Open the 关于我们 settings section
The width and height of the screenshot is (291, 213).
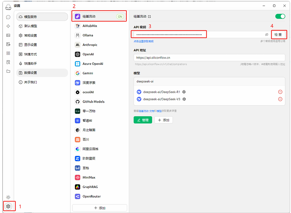(42, 82)
